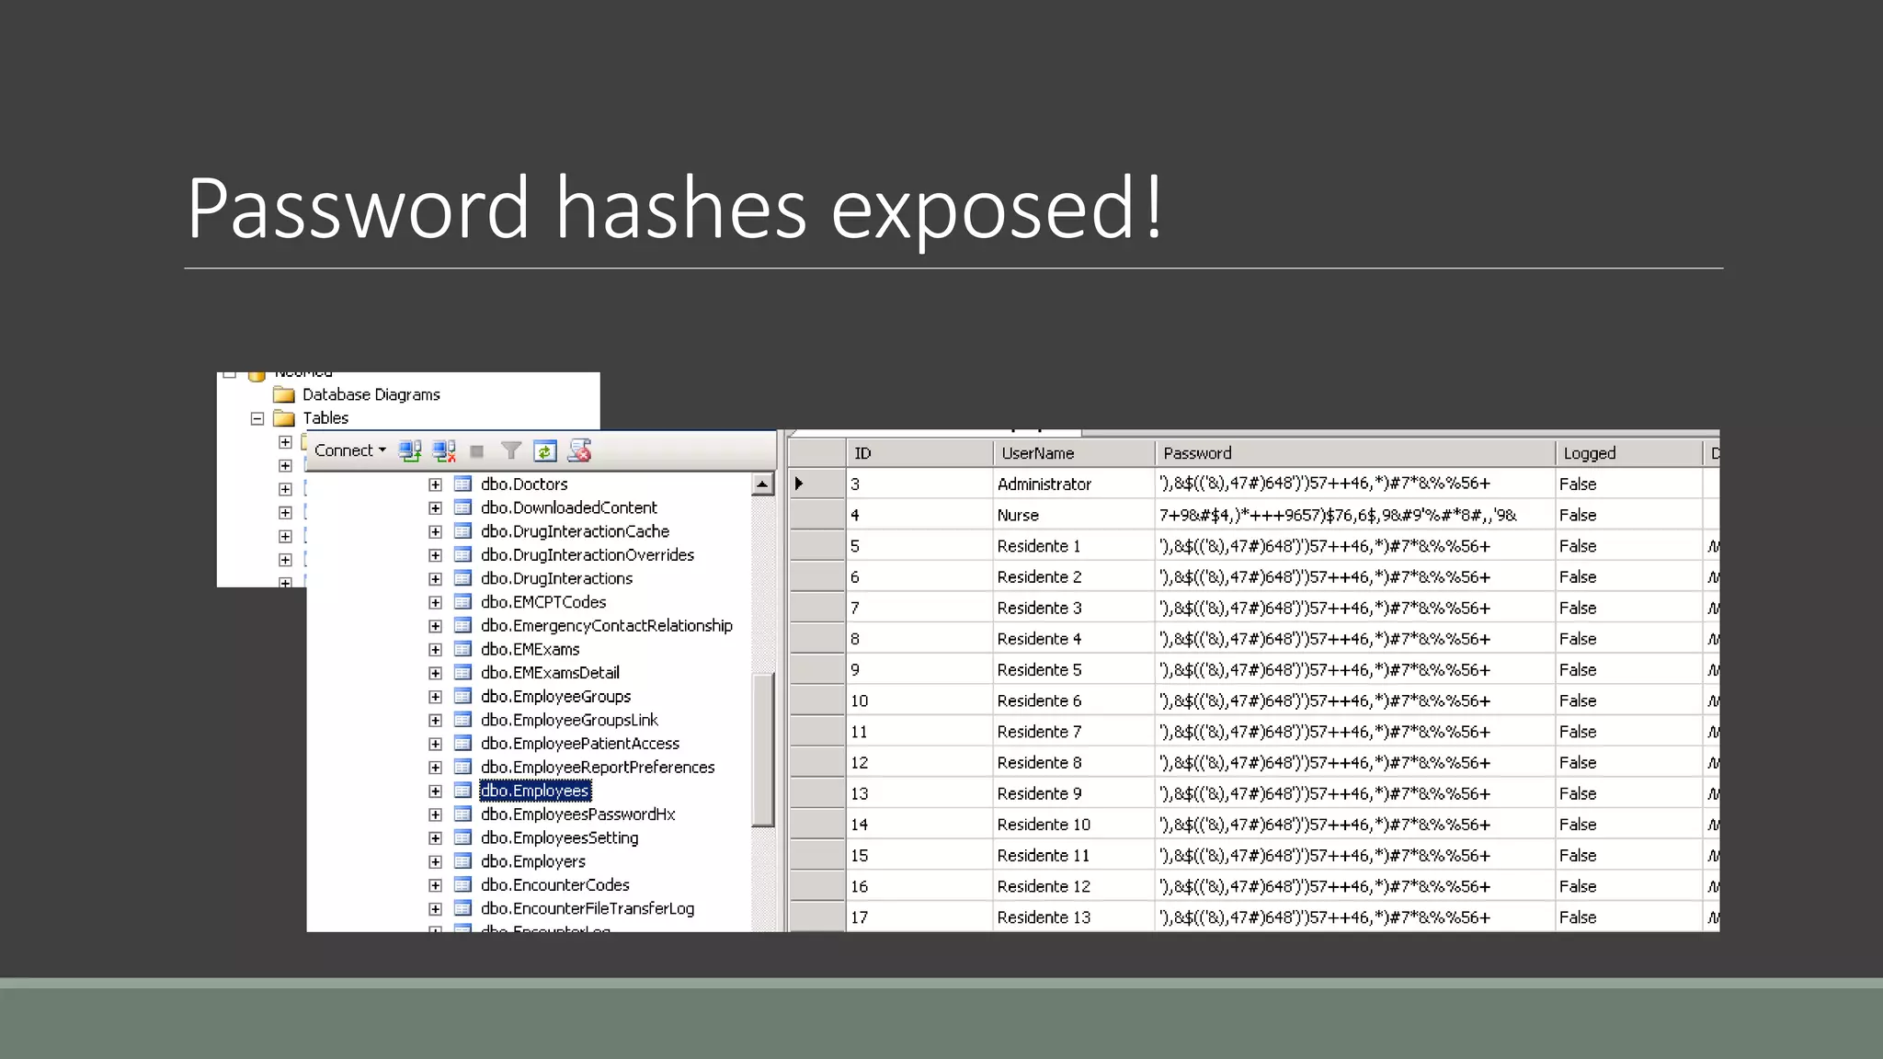1883x1059 pixels.
Task: Expand the dbo.Employees table node
Action: [x=436, y=791]
